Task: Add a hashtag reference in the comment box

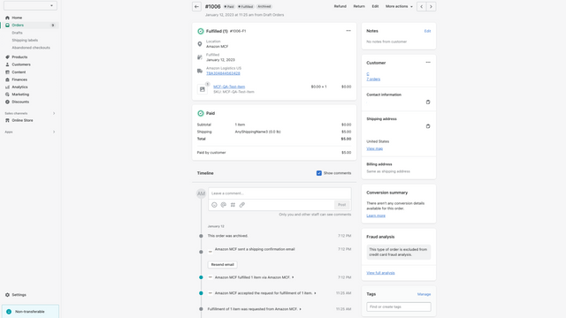Action: coord(233,205)
